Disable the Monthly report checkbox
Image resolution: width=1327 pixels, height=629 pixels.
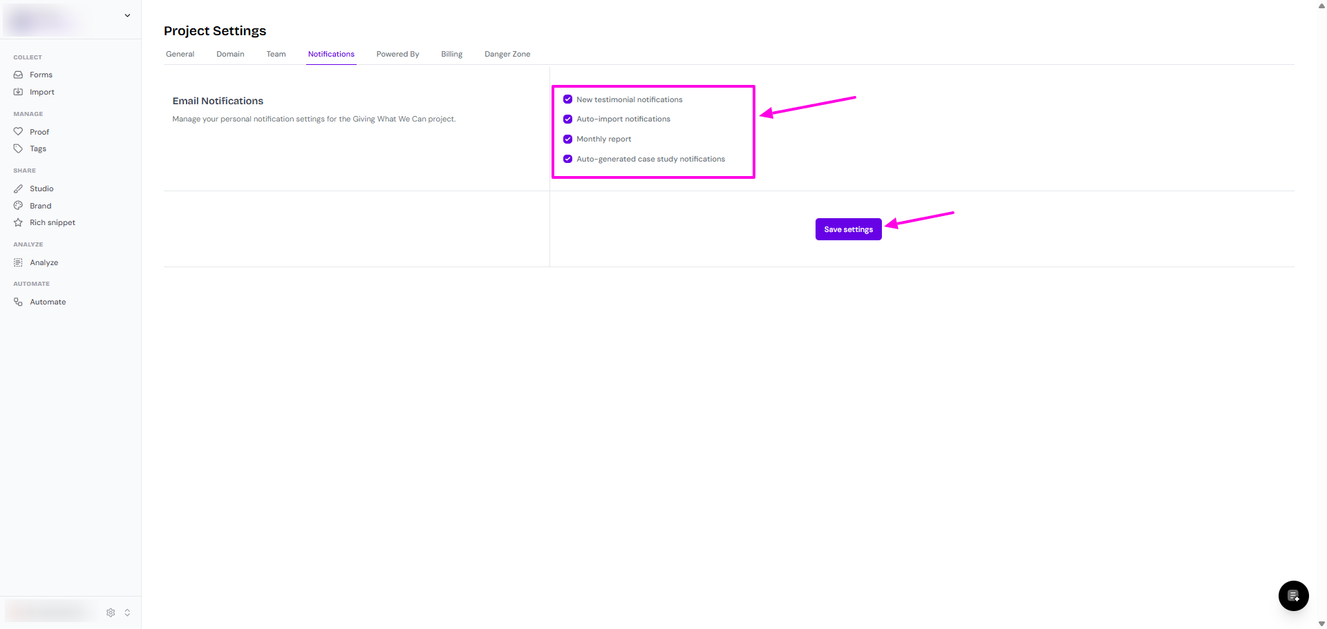pos(567,139)
